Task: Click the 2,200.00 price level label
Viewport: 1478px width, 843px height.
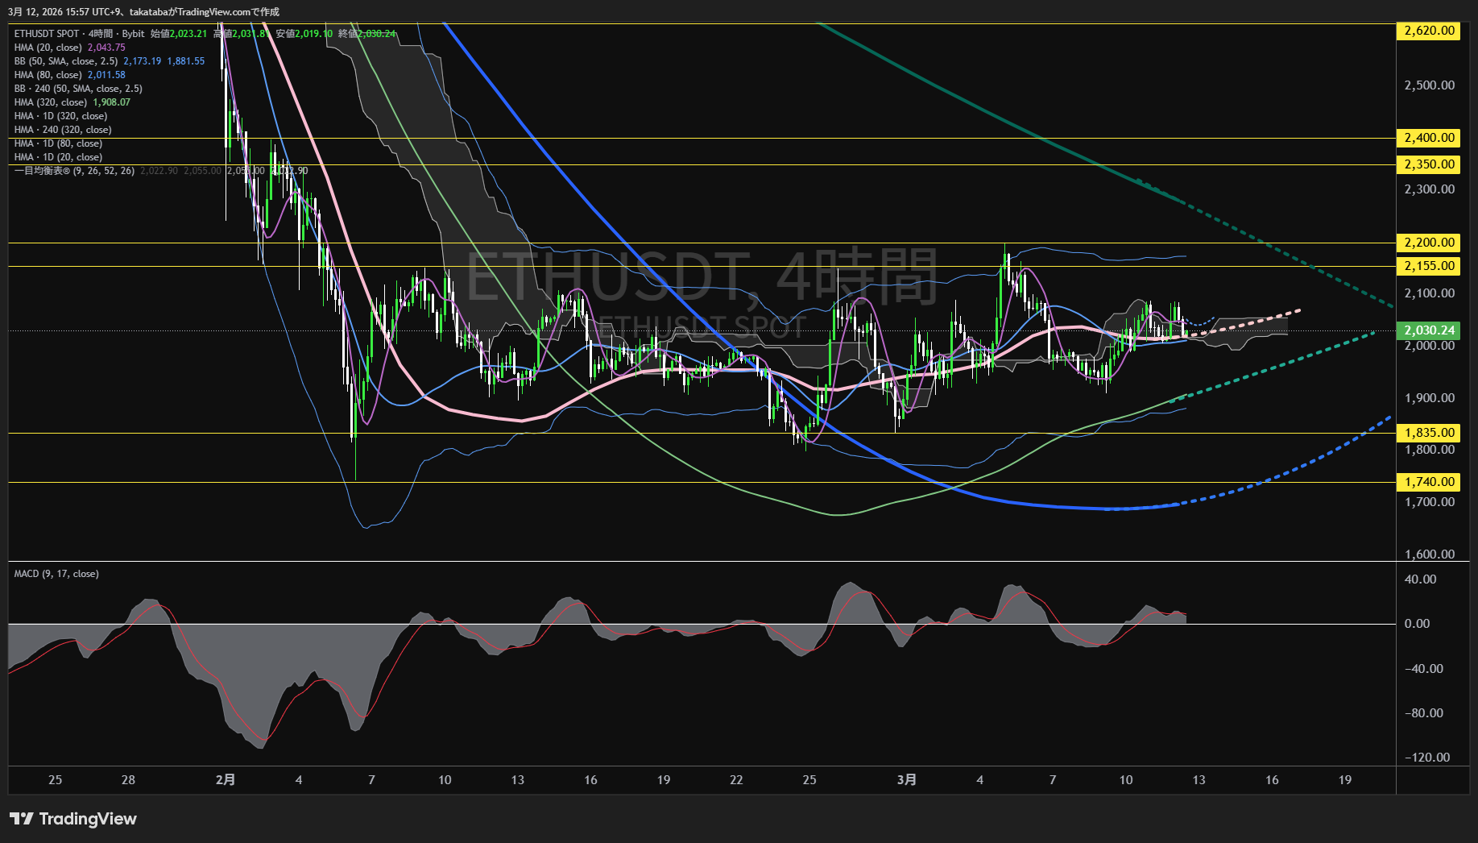Action: pyautogui.click(x=1429, y=243)
